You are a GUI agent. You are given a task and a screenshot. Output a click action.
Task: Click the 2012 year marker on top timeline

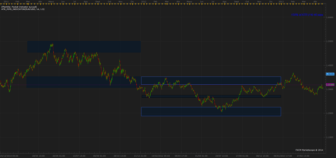click(144, 2)
